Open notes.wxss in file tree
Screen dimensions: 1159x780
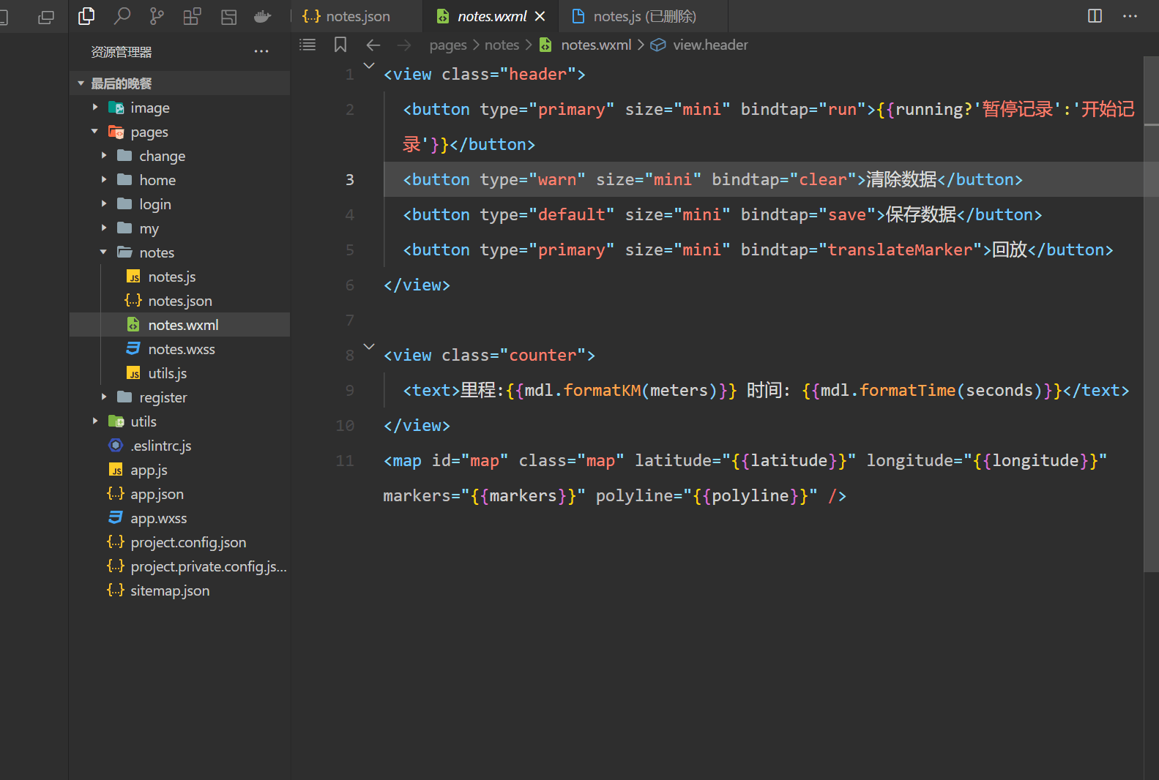click(179, 349)
